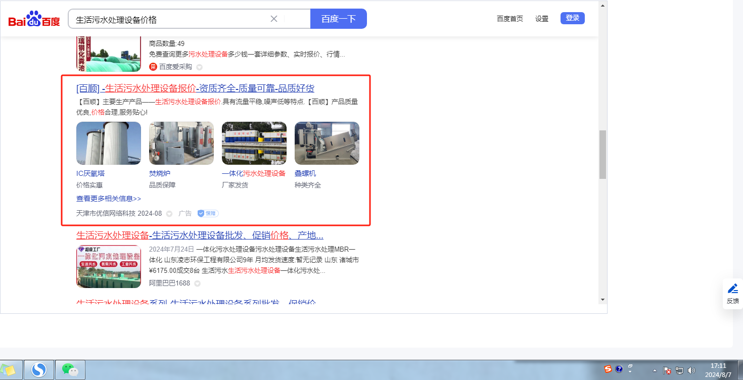Click the vertical scrollbar thumb

point(602,155)
